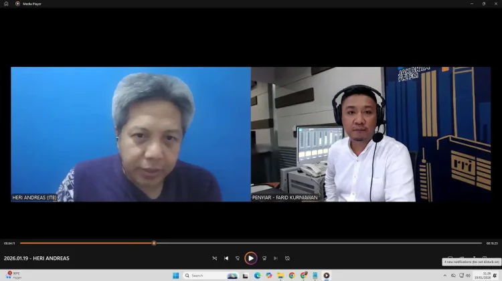This screenshot has width=502, height=281.
Task: Toggle repeat mode
Action: [x=287, y=258]
